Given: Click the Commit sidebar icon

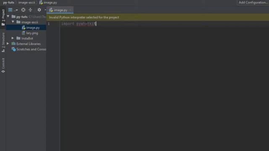Looking at the screenshot, I should click(x=3, y=71).
